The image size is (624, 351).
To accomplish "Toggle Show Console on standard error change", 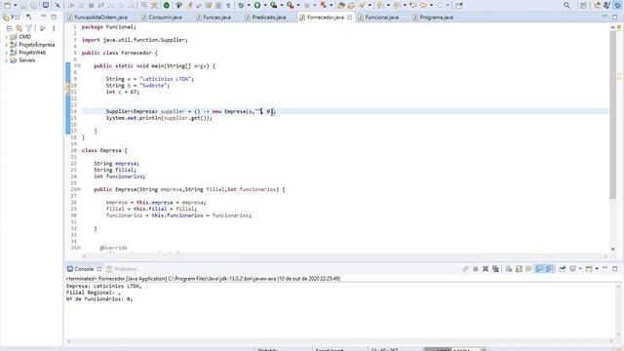I will 549,269.
